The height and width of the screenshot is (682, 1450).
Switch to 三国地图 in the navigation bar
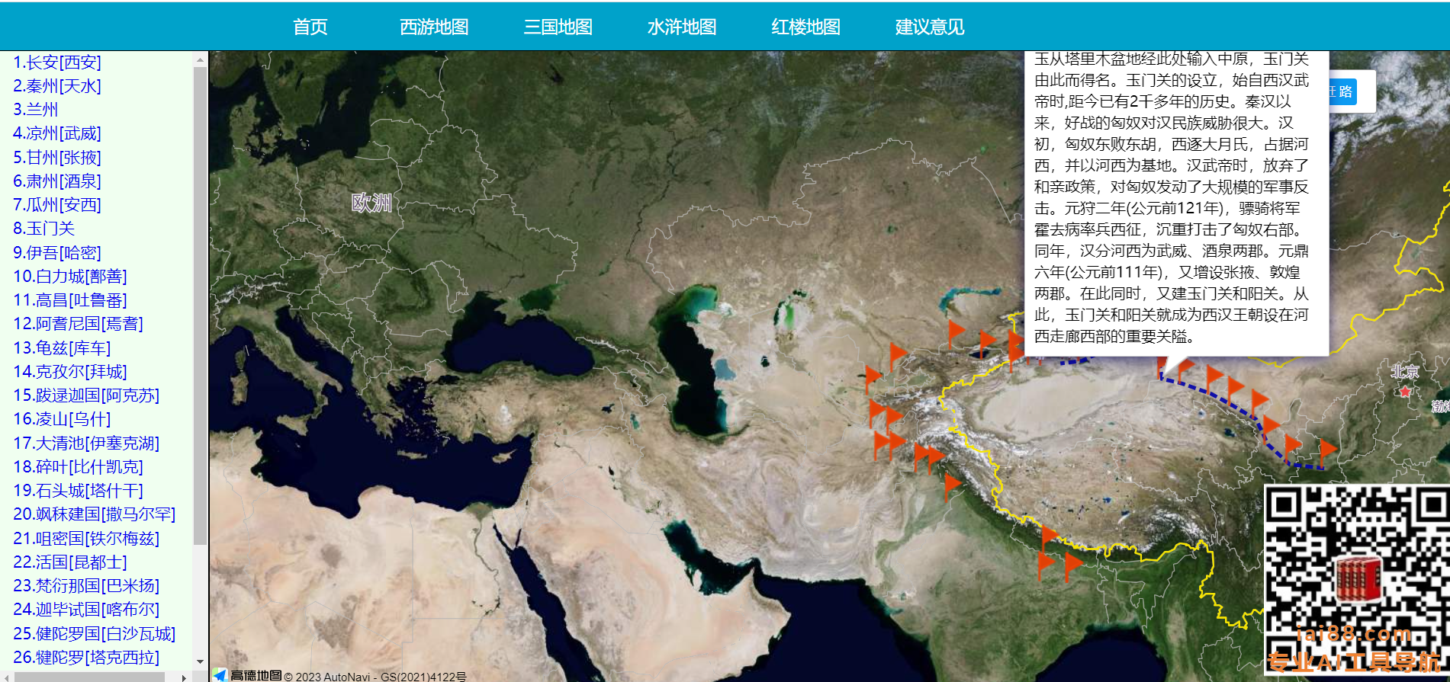tap(558, 27)
